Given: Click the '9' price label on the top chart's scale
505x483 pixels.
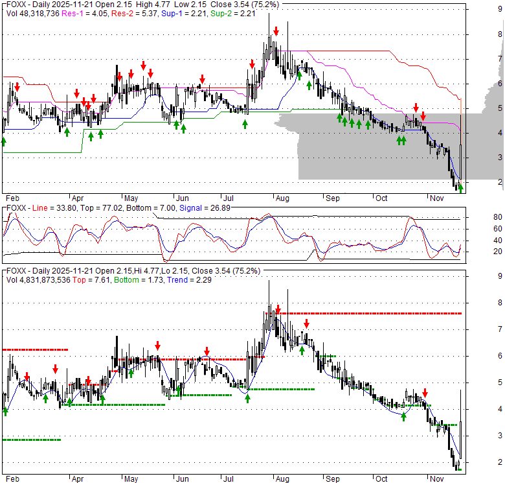Looking at the screenshot, I should 500,8.
